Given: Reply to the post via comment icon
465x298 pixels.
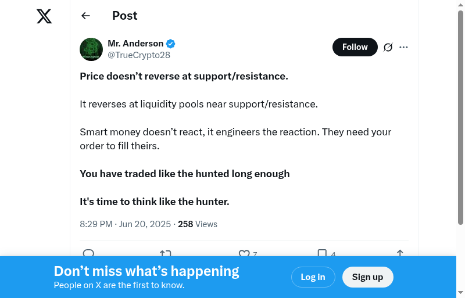Looking at the screenshot, I should pyautogui.click(x=88, y=253).
